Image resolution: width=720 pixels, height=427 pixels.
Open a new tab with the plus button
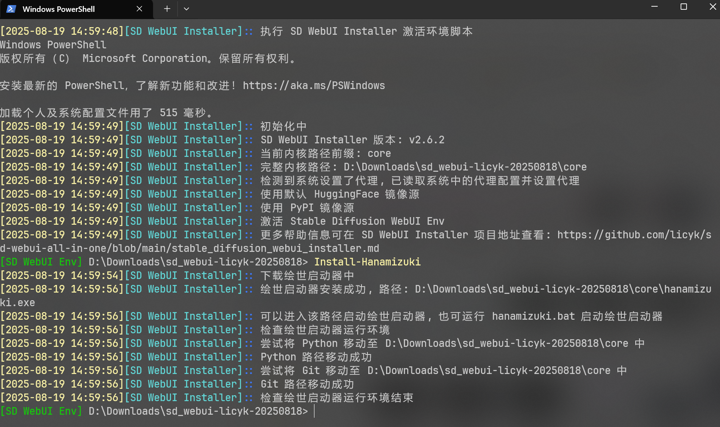click(x=167, y=9)
